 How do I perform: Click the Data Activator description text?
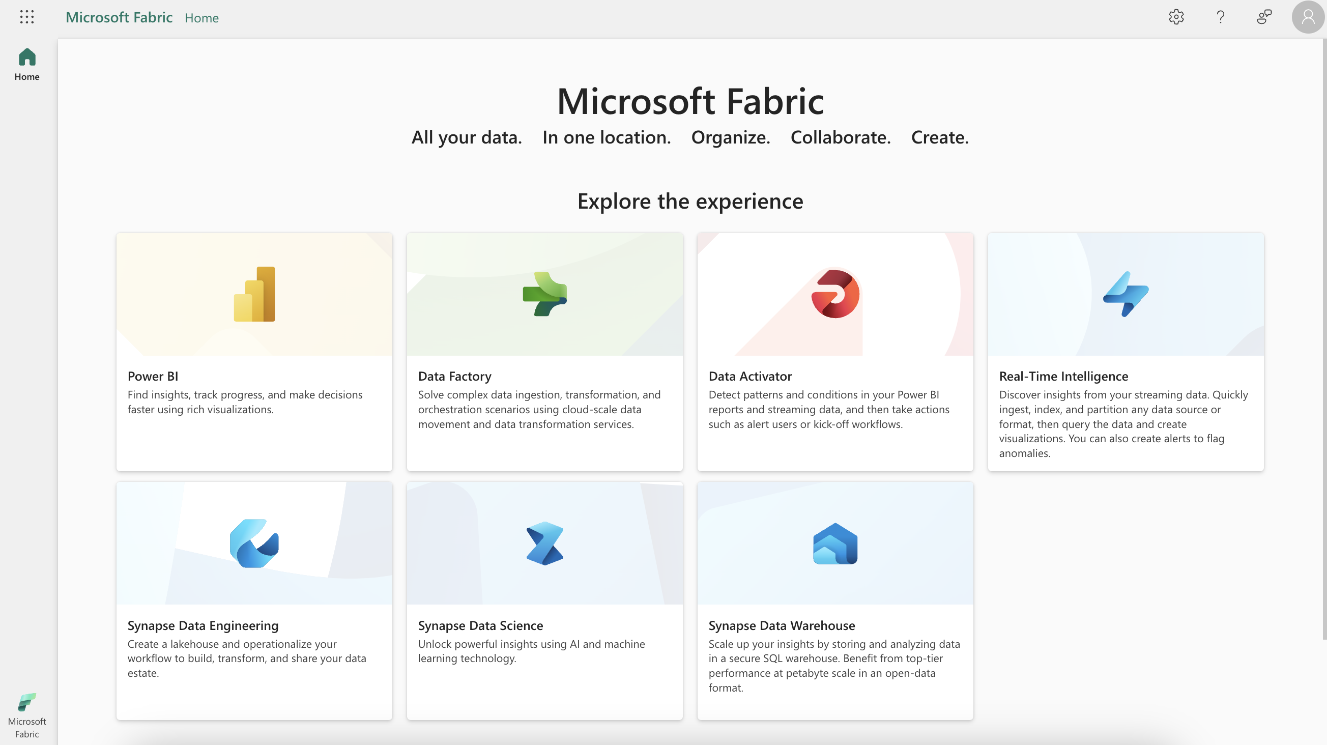pos(828,409)
